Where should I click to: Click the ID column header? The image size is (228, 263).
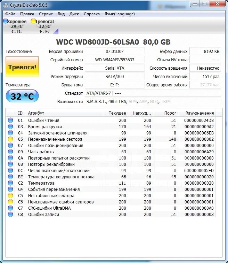coord(20,113)
